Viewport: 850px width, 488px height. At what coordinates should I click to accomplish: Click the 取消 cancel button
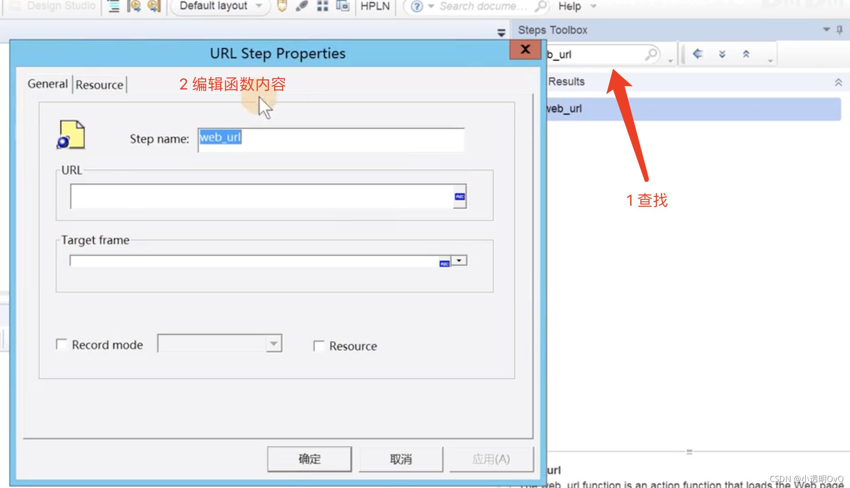(402, 459)
